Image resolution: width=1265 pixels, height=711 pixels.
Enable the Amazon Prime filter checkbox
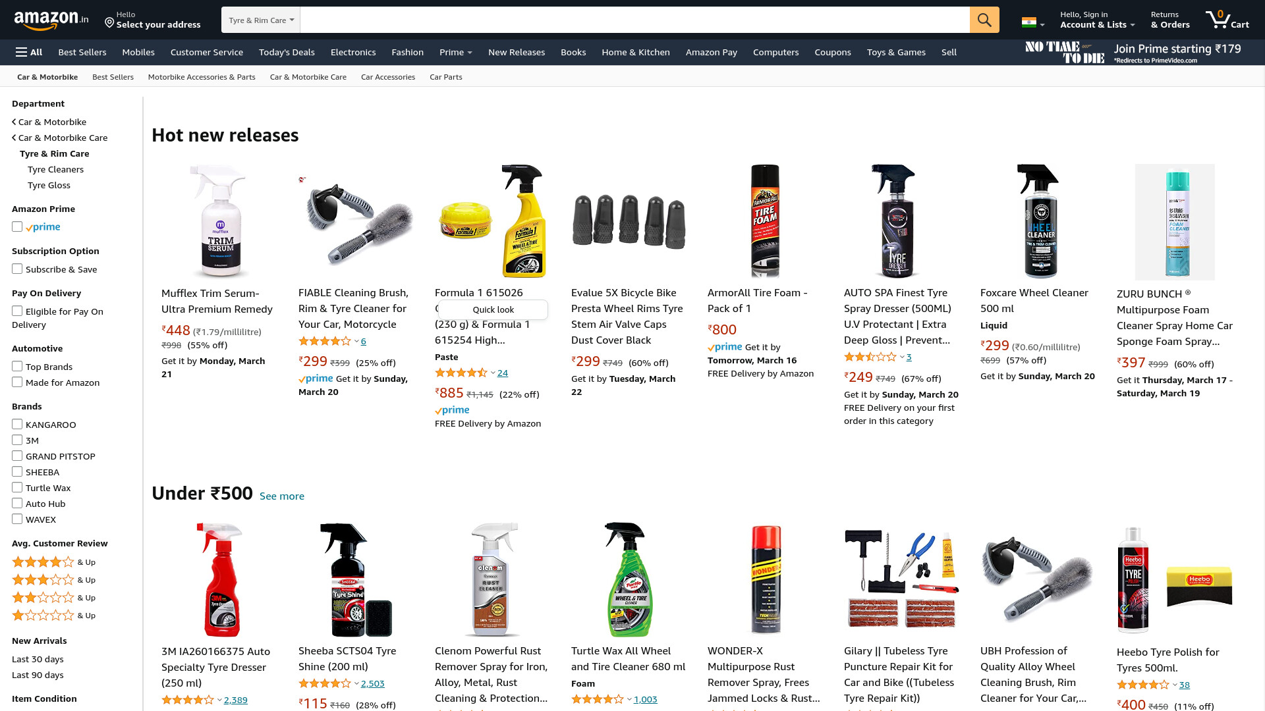coord(17,226)
